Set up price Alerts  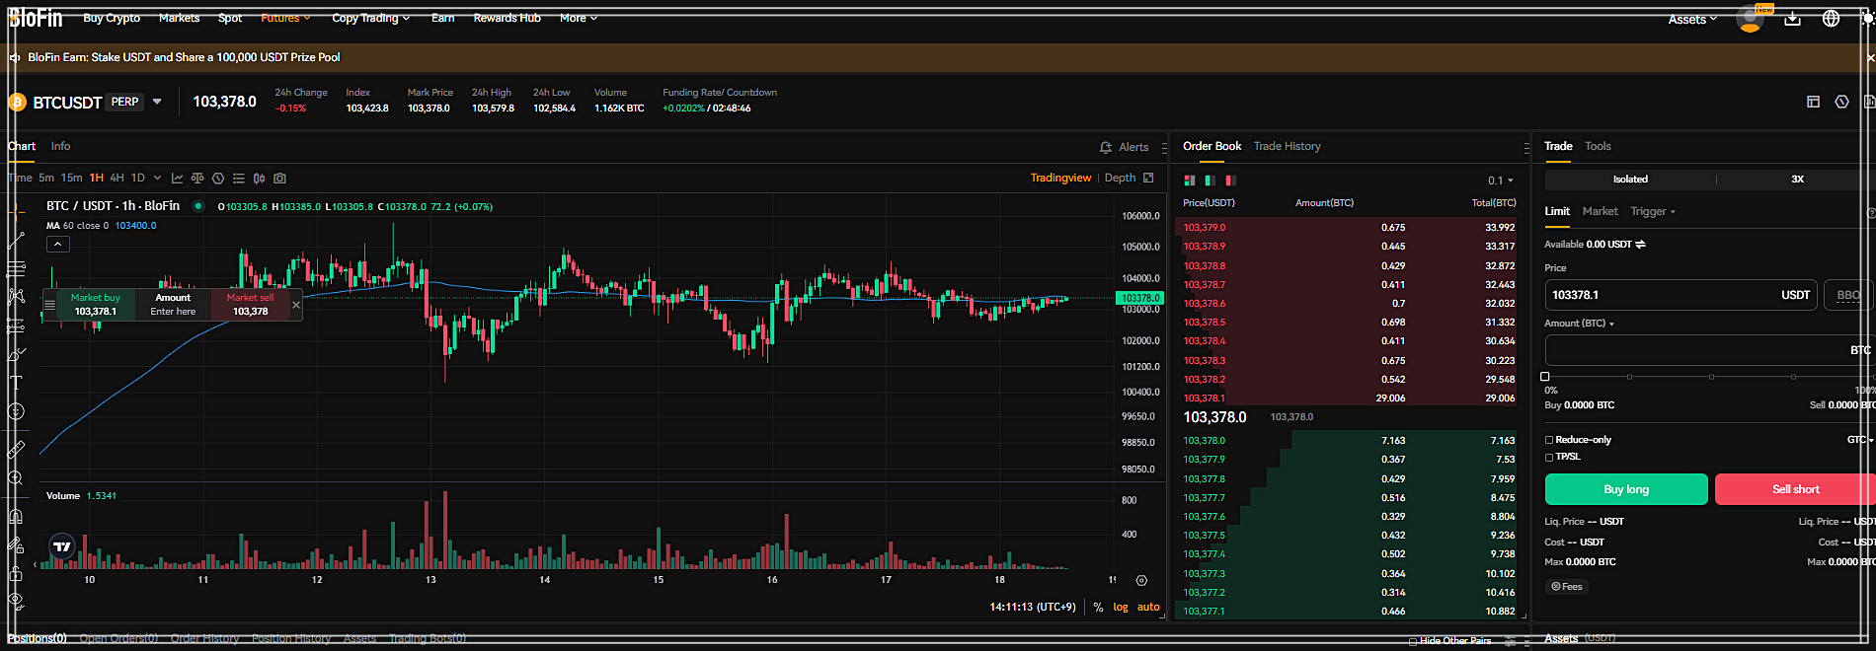[1125, 147]
